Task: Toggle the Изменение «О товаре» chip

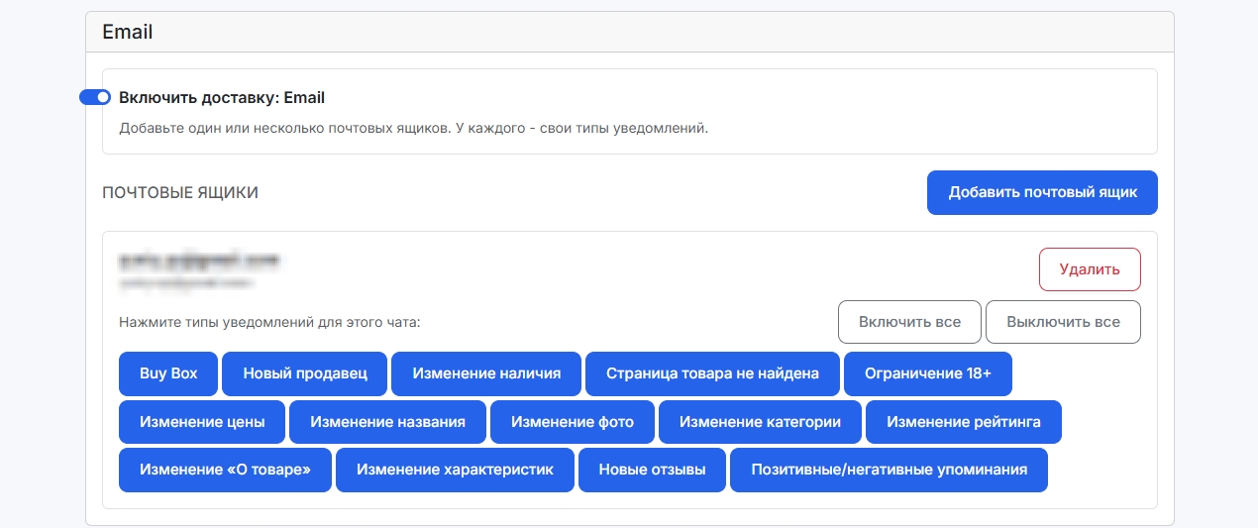Action: tap(225, 471)
